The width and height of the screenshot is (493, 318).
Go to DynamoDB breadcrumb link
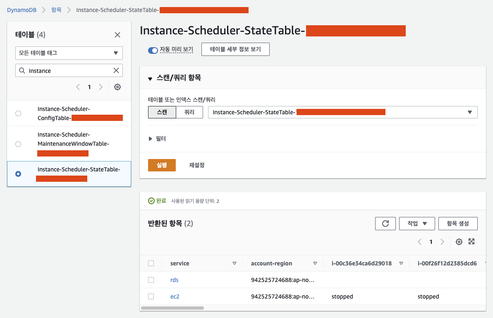click(22, 10)
